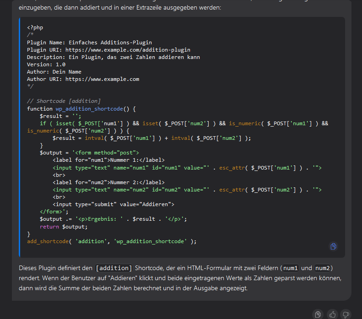Copy the PHP code block using its blue icon
362x319 pixels.
(x=334, y=246)
